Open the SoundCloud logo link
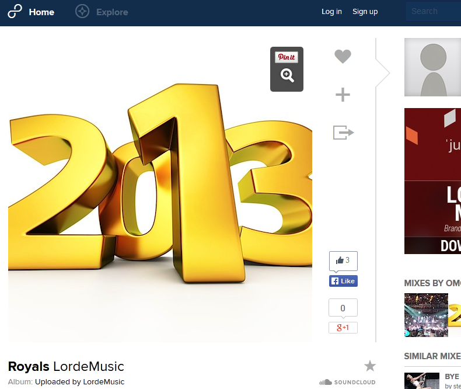This screenshot has height=389, width=461. coord(347,382)
